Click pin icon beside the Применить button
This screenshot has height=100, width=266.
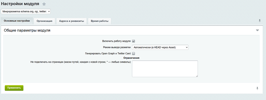[x=257, y=88]
